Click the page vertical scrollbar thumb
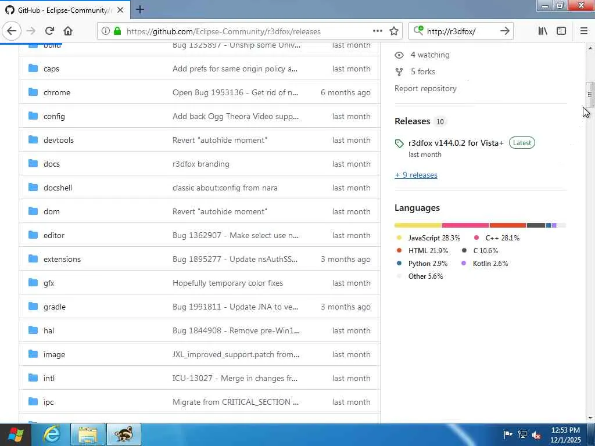 590,95
